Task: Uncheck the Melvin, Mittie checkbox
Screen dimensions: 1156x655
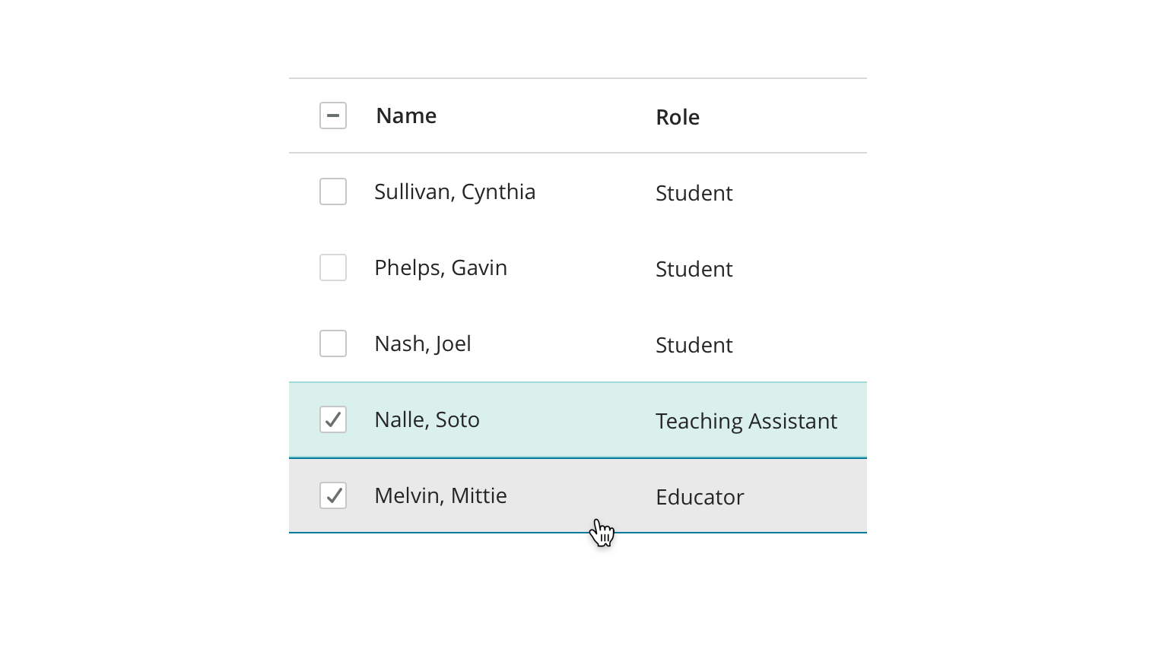Action: pyautogui.click(x=333, y=495)
